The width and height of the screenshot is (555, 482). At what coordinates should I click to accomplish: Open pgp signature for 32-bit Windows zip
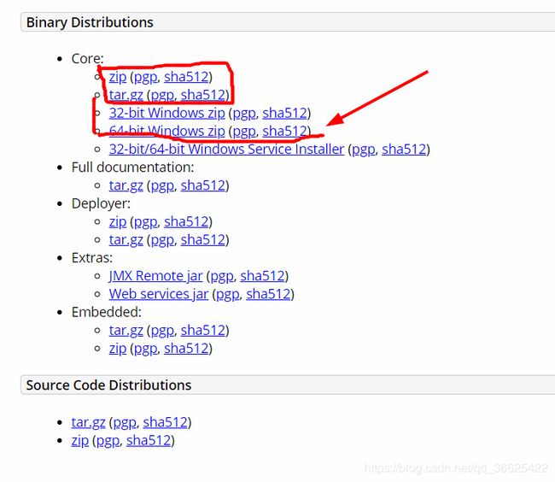click(x=244, y=113)
